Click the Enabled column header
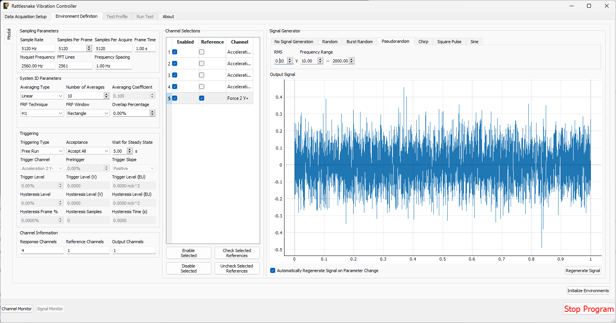 (185, 42)
